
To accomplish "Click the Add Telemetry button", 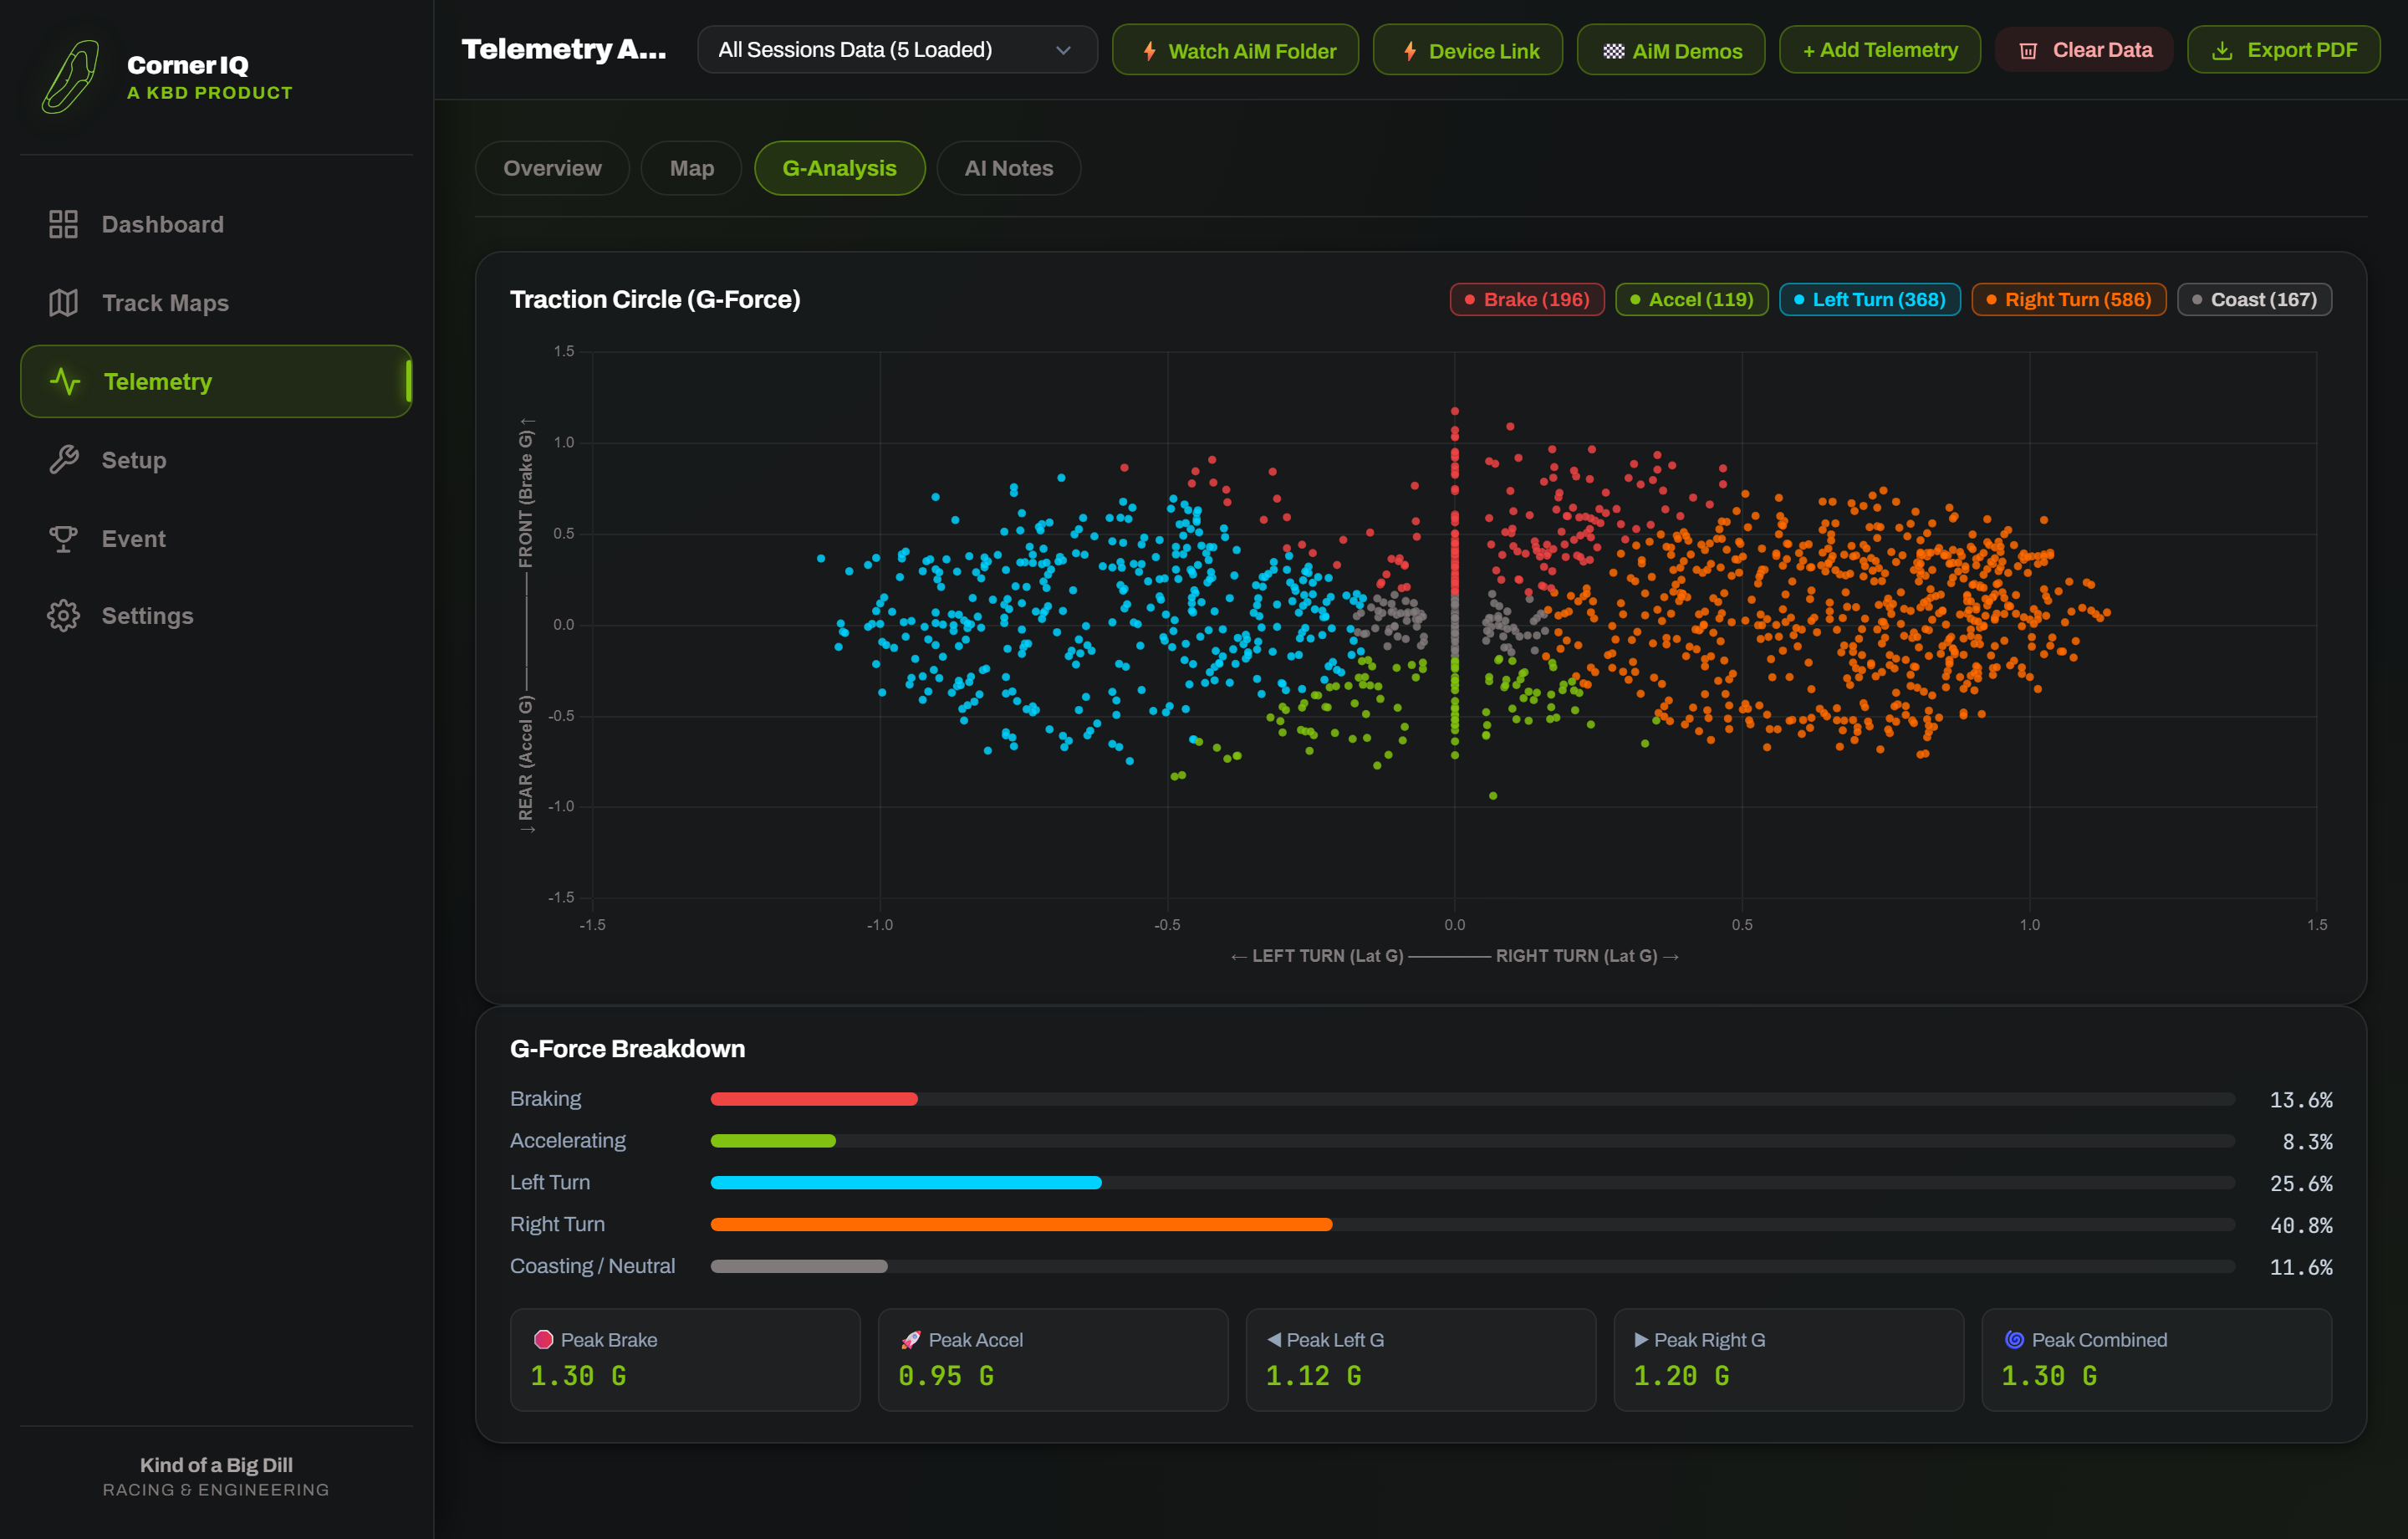I will [x=1879, y=50].
